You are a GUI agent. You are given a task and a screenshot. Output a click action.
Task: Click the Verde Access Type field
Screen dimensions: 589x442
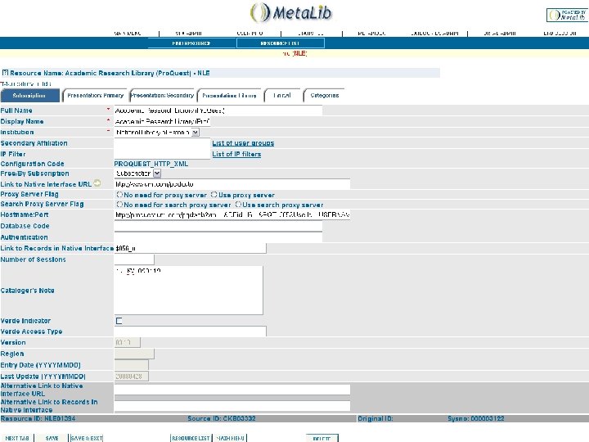pyautogui.click(x=190, y=331)
